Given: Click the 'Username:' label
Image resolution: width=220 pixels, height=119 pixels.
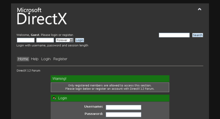Looking at the screenshot, I should pyautogui.click(x=93, y=107).
